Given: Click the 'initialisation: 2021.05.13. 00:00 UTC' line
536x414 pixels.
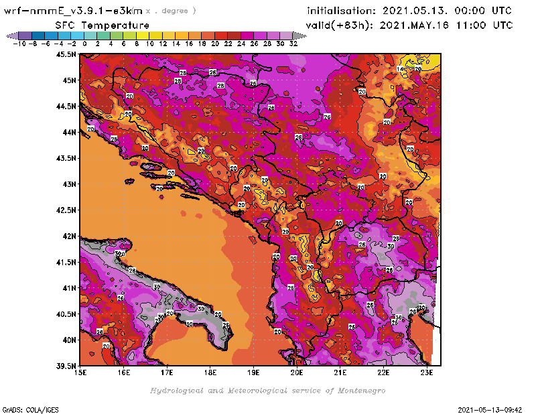Looking at the screenshot, I should (x=409, y=11).
